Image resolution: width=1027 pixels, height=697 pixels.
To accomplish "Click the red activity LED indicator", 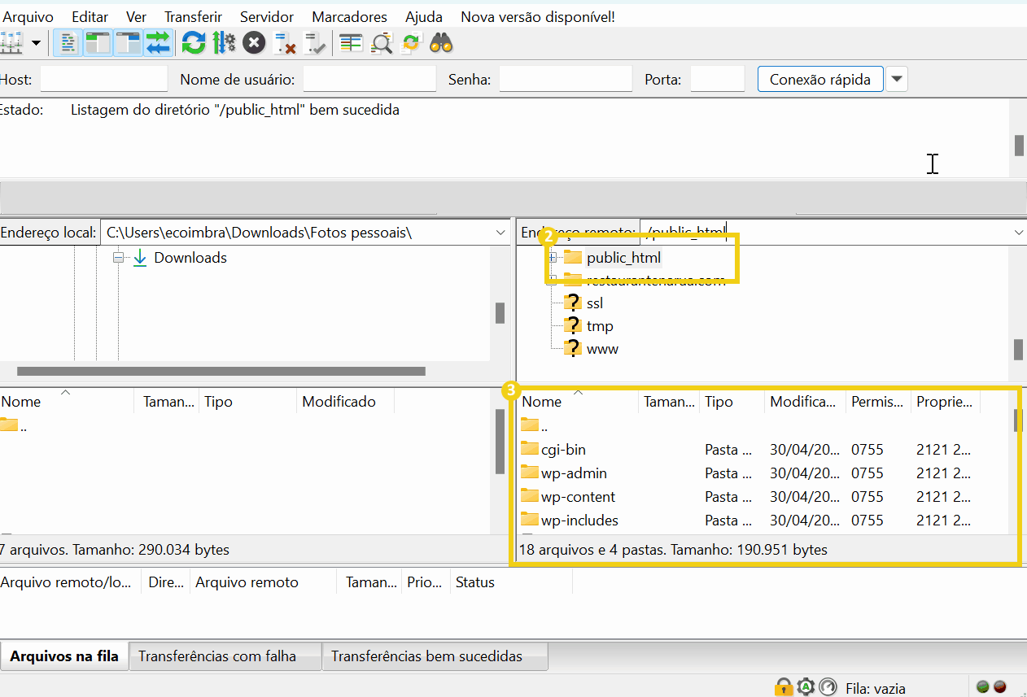I will (x=999, y=686).
